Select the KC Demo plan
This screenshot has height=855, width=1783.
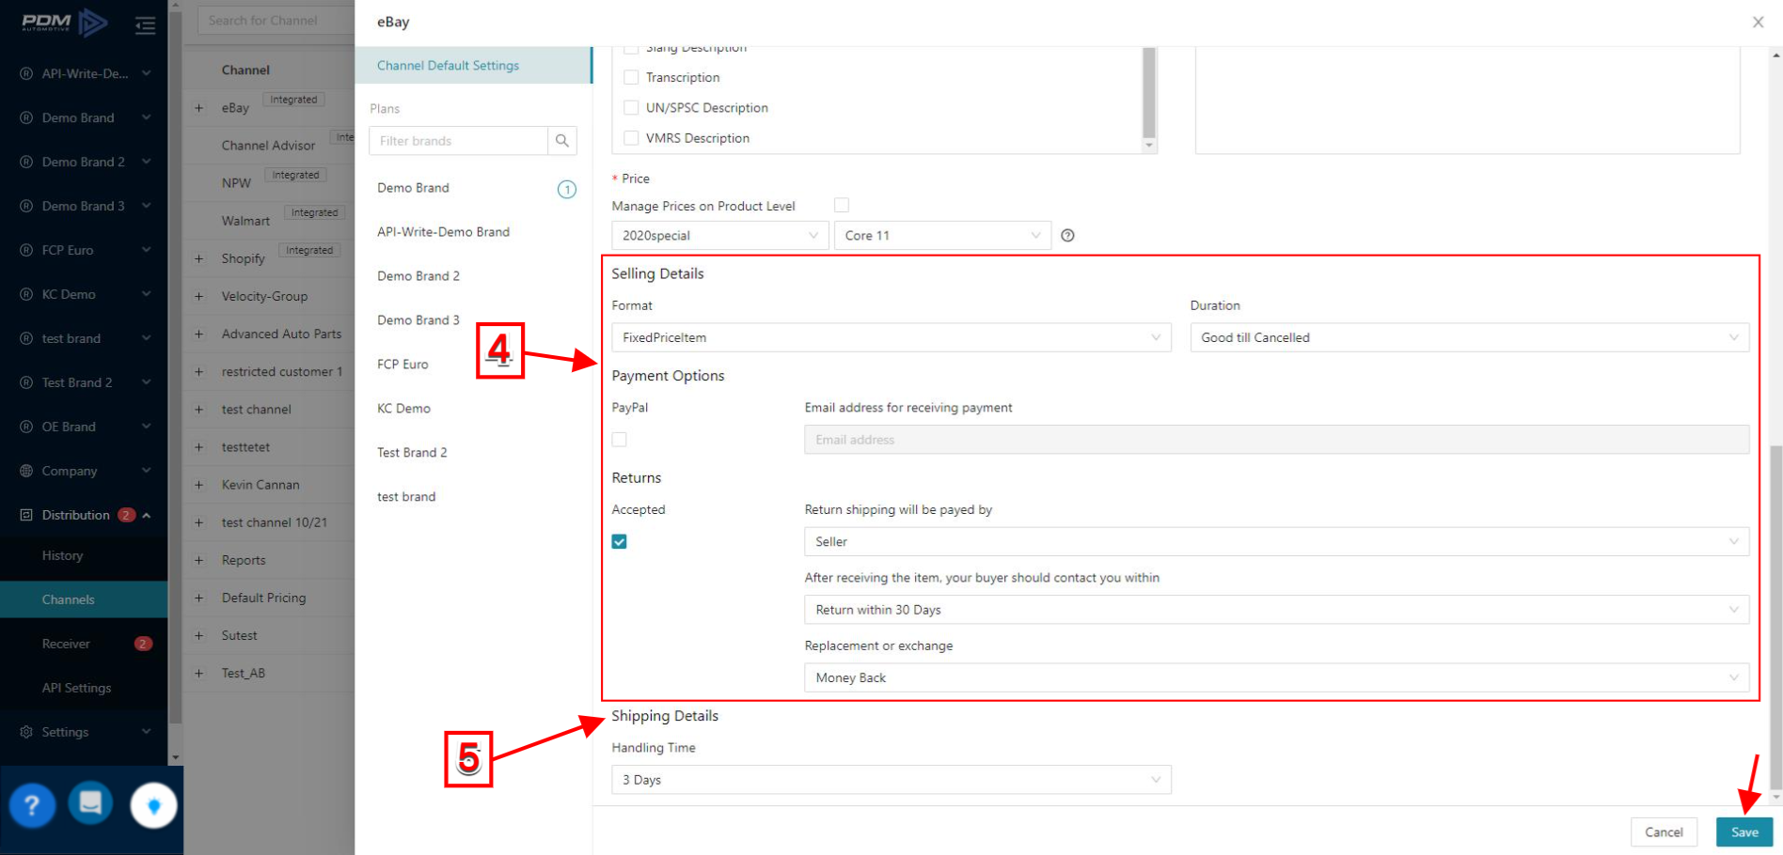(x=403, y=409)
